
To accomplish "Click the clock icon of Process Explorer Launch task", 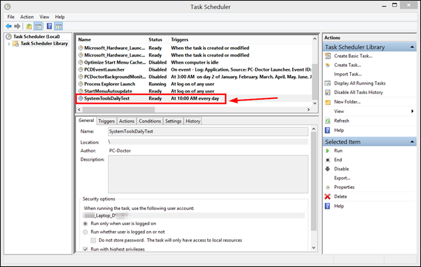I will (x=81, y=84).
